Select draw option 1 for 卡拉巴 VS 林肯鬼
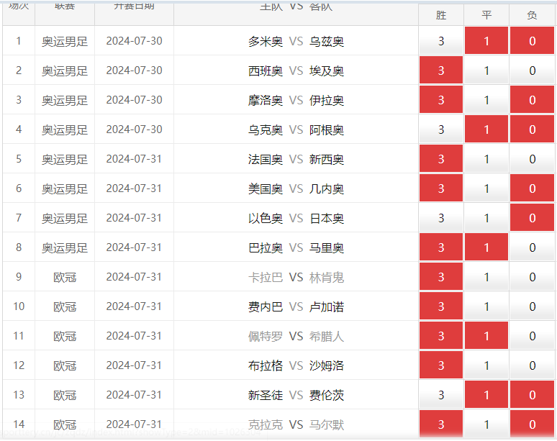Screen dimensions: 557x441 pyautogui.click(x=486, y=276)
